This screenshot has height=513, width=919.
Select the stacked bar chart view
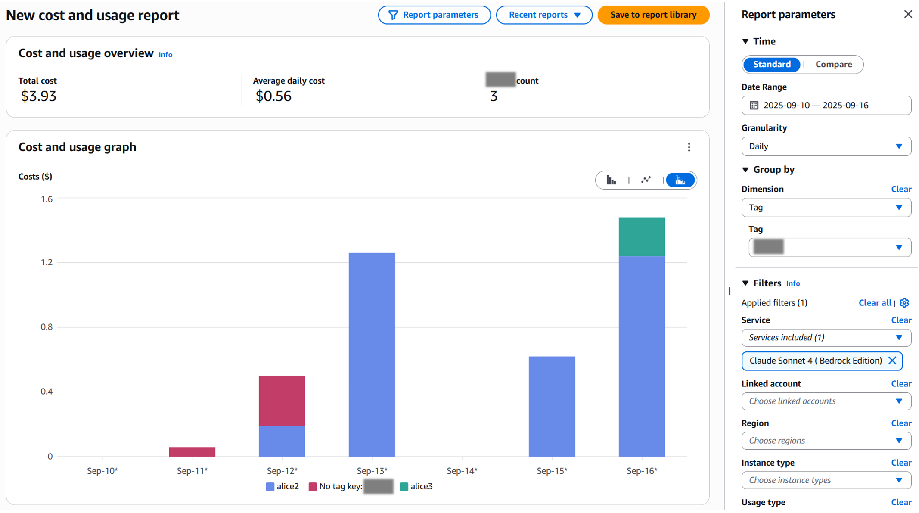click(x=680, y=180)
